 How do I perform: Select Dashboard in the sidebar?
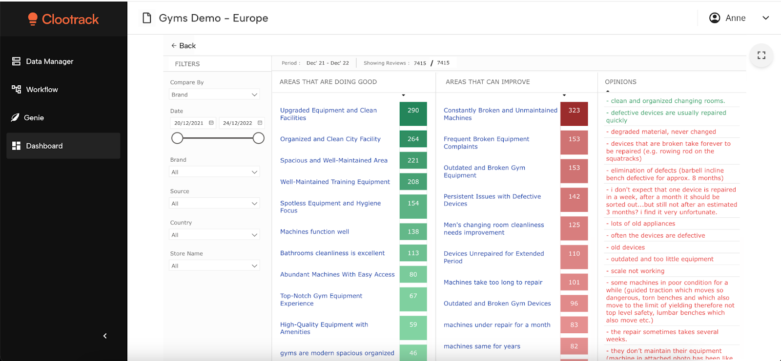63,146
